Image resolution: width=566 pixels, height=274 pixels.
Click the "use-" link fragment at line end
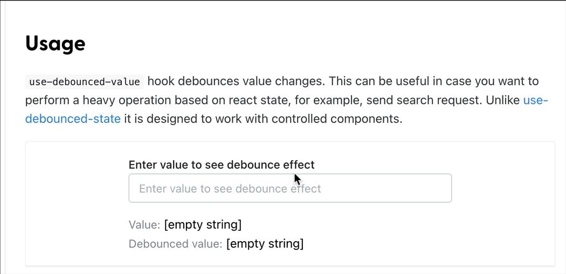pos(535,100)
